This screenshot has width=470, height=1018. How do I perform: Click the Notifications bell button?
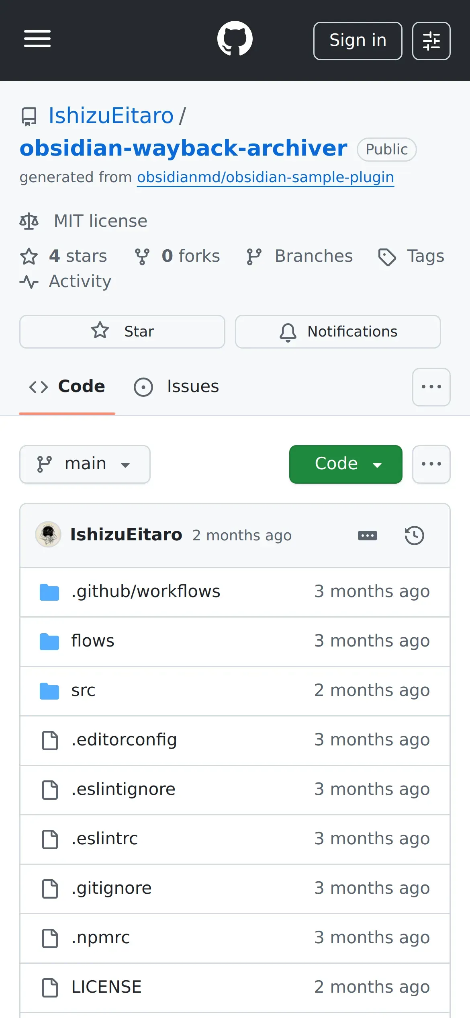338,332
